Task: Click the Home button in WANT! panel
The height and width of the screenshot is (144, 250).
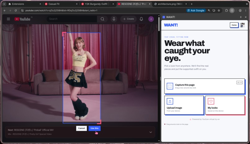Action: (234, 25)
